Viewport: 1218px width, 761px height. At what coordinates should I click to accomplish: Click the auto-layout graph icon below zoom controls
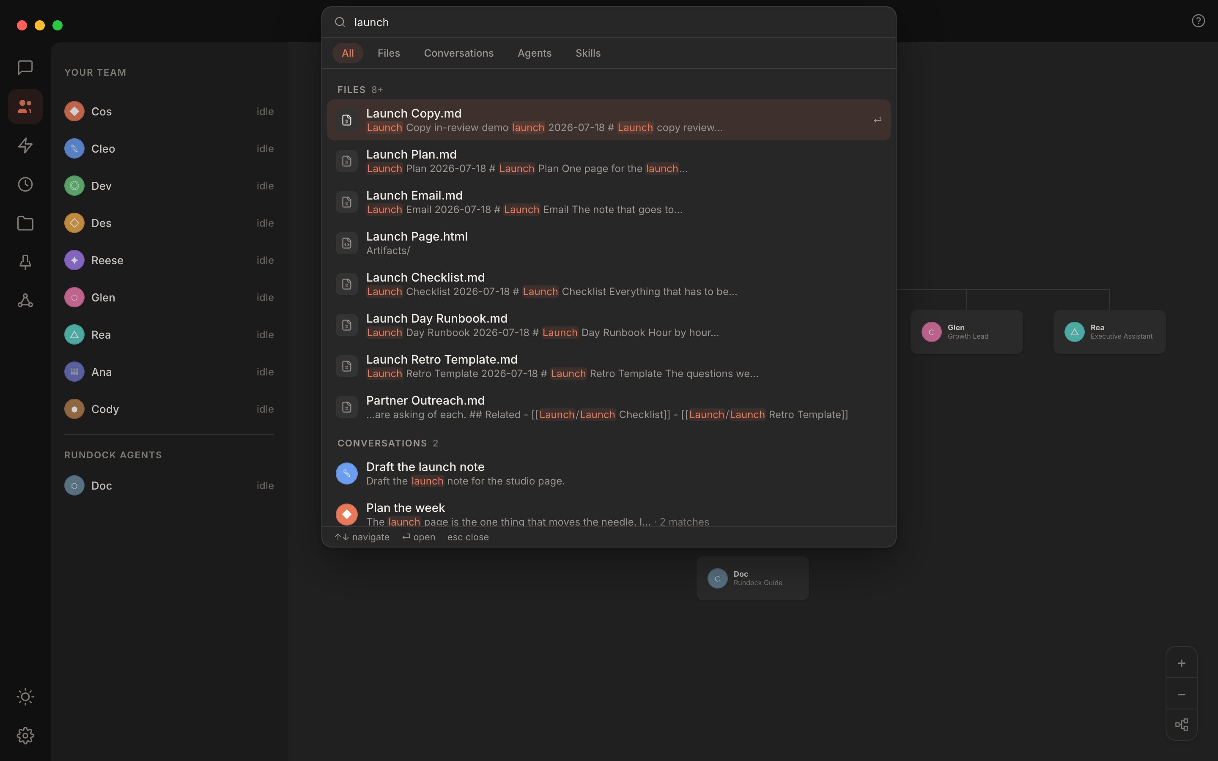1181,725
